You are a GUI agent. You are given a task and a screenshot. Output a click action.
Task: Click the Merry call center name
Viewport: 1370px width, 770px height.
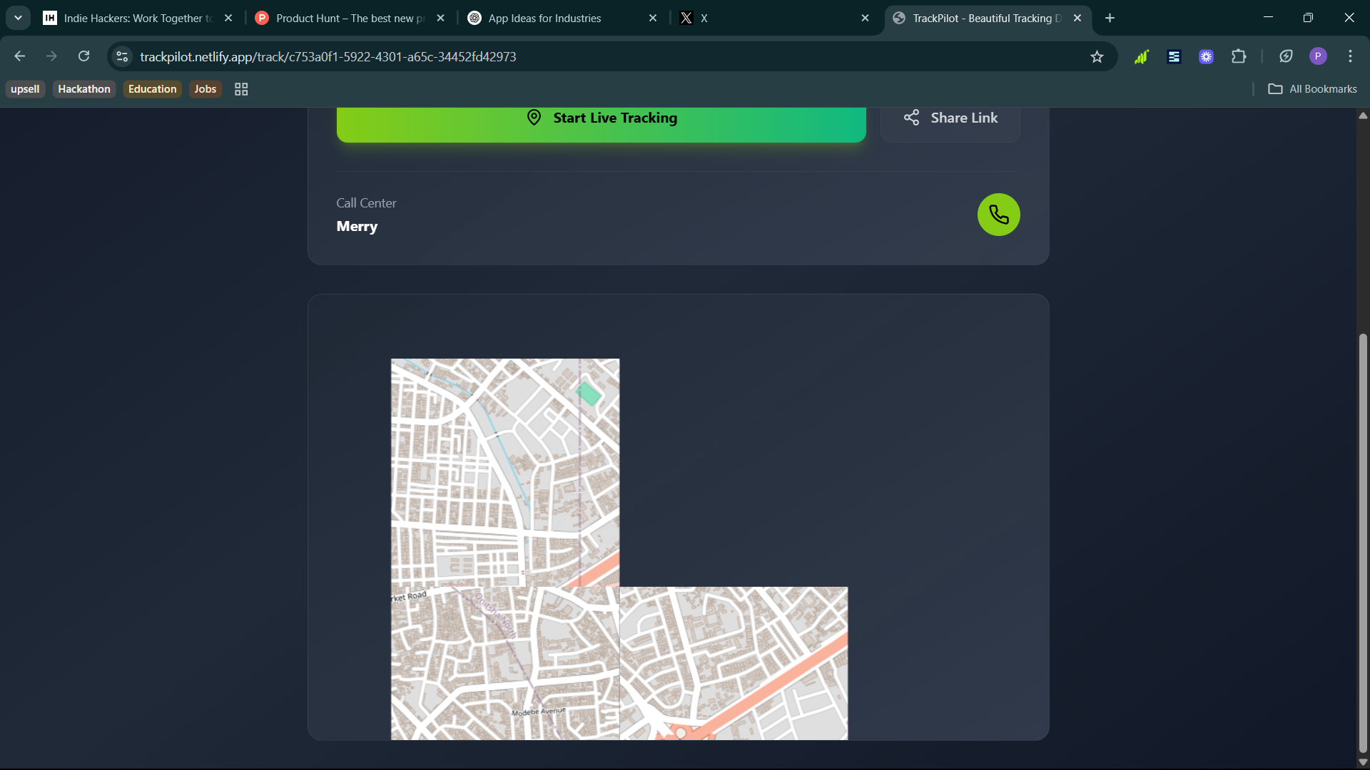(357, 226)
